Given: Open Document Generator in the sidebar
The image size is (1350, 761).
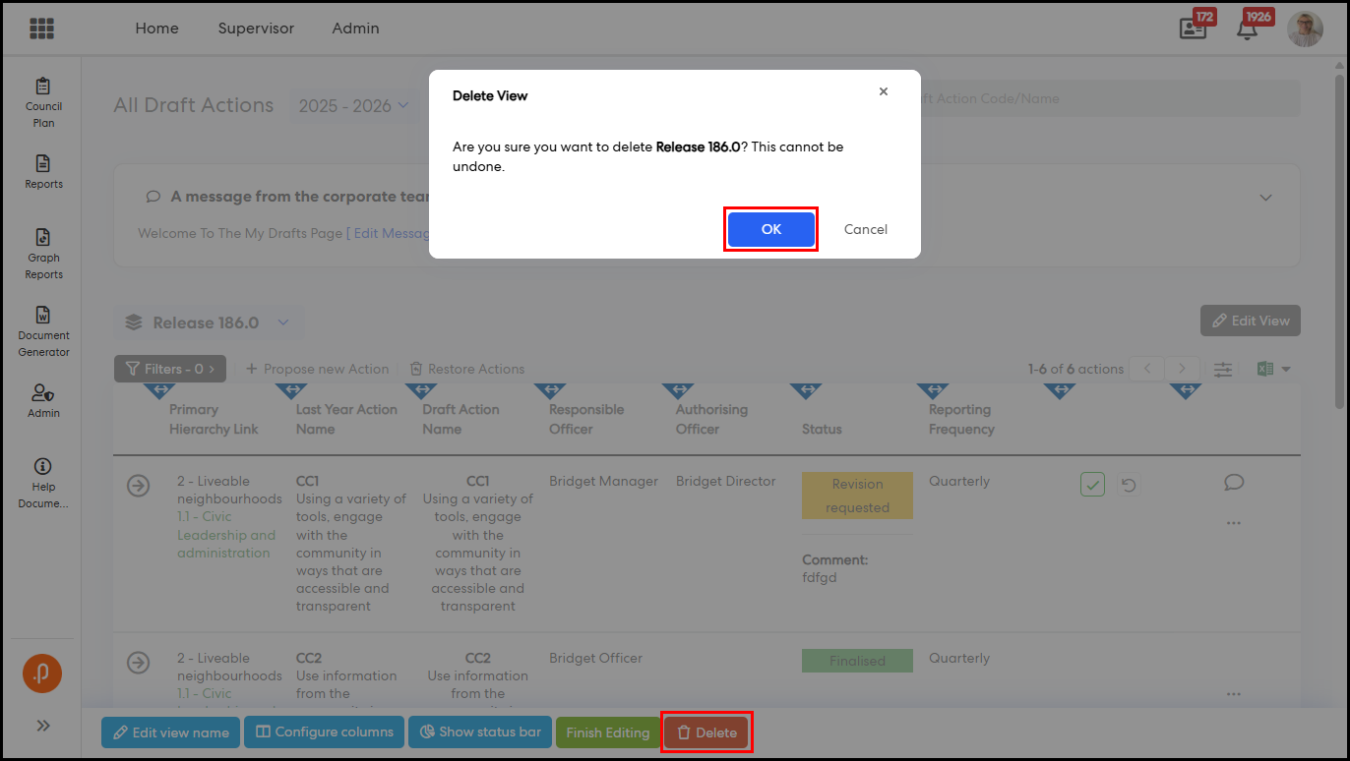Looking at the screenshot, I should coord(43,331).
